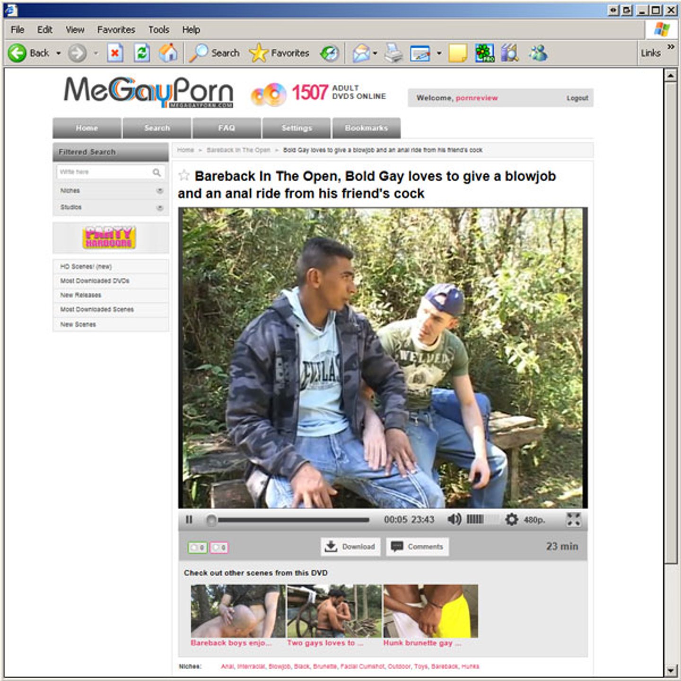Open video settings gear icon
The width and height of the screenshot is (681, 681).
point(511,520)
